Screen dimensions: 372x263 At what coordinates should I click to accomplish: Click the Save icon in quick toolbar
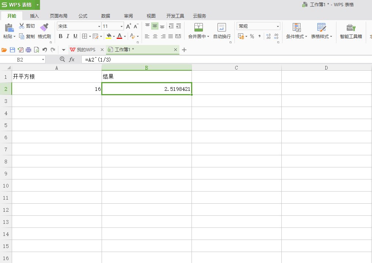[x=12, y=50]
